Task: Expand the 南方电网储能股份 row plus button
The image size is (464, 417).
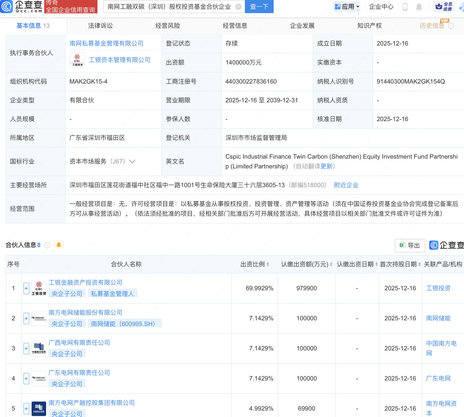Action: pyautogui.click(x=26, y=319)
